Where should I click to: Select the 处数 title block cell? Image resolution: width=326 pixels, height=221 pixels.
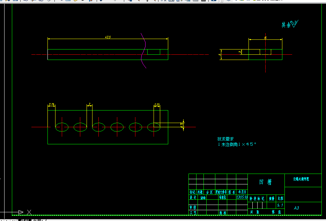[200, 192]
